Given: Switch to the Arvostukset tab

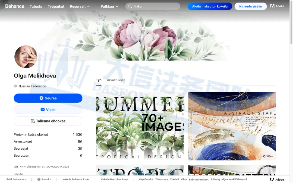Looking at the screenshot, I should point(116,80).
